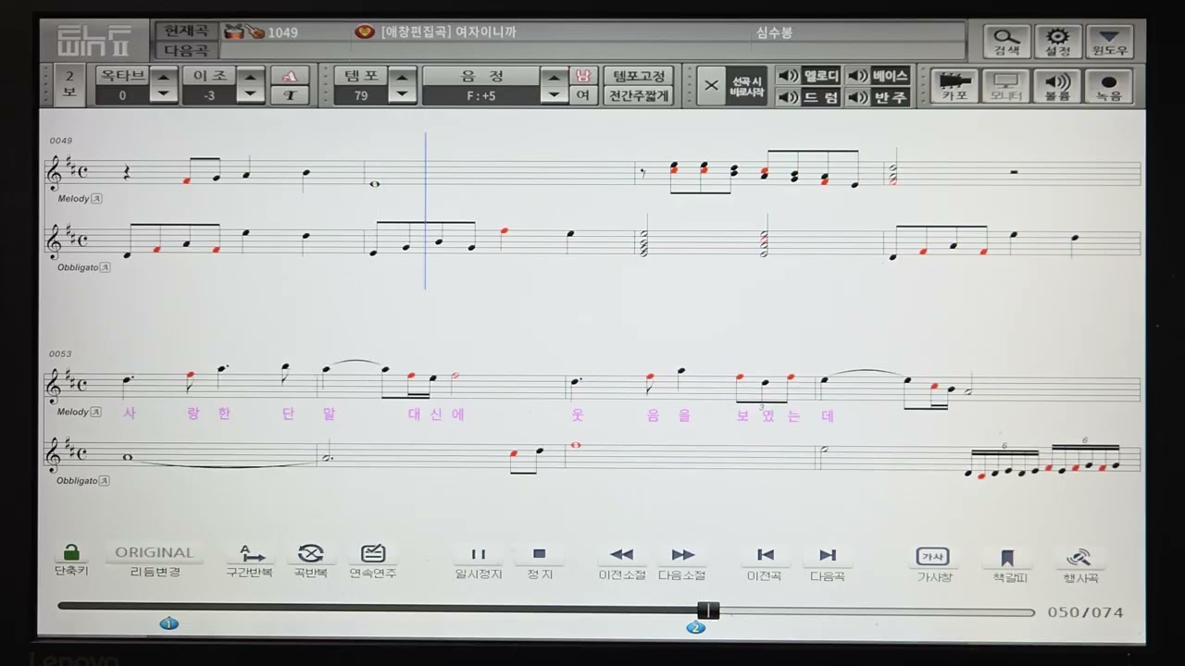Click the 모니터 monitor icon
Screen dimensions: 1185x666
1006,86
